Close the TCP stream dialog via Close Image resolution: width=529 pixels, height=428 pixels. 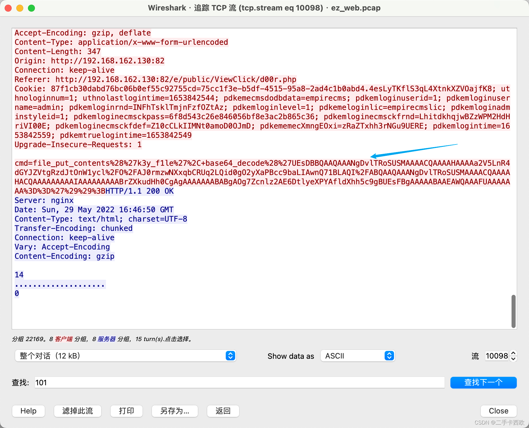tap(498, 411)
